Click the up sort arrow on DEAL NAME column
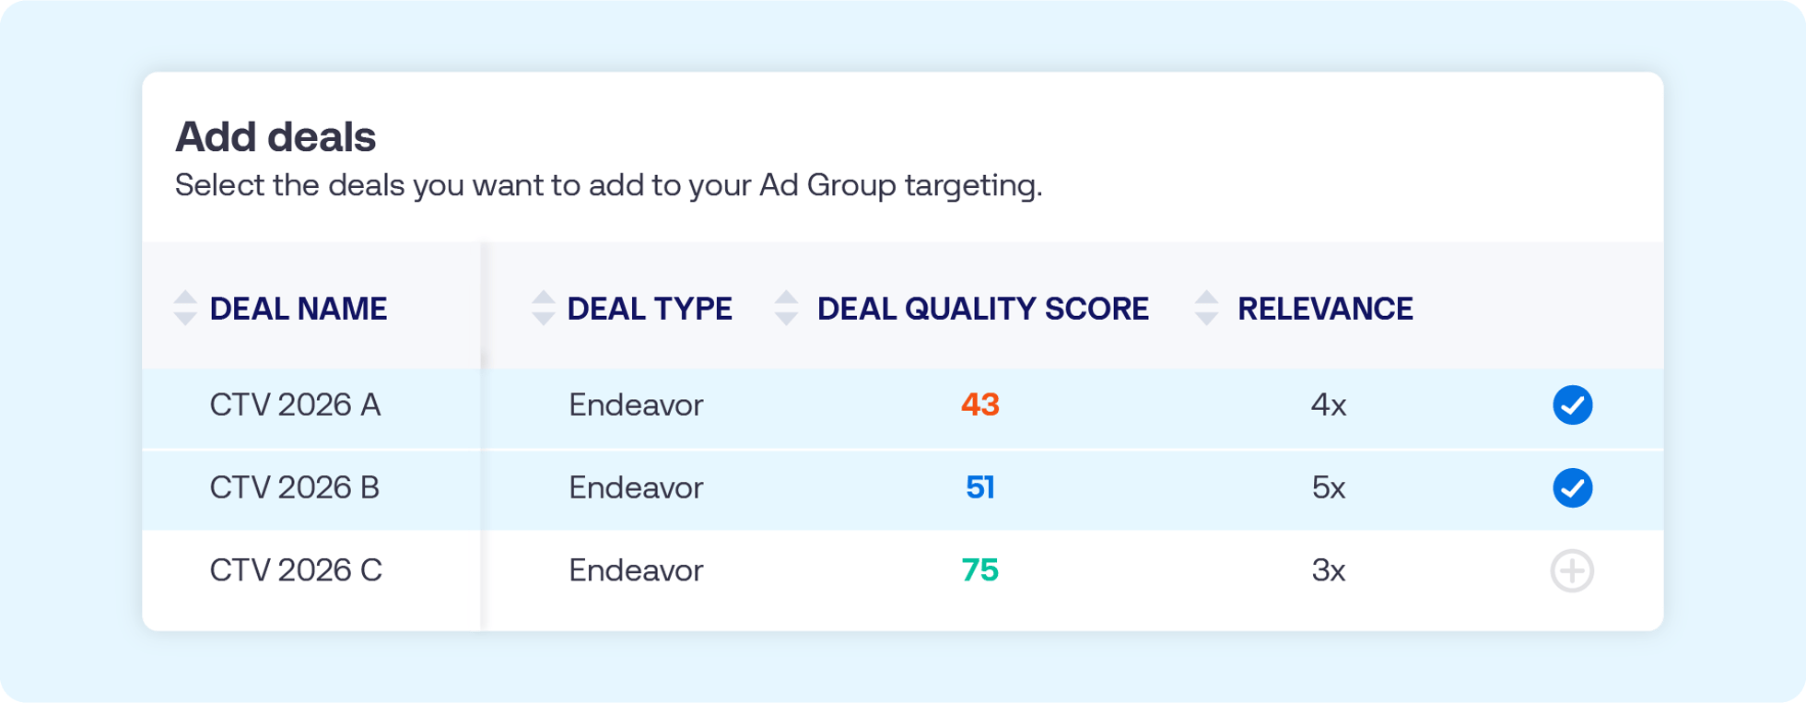1806x703 pixels. pos(183,299)
